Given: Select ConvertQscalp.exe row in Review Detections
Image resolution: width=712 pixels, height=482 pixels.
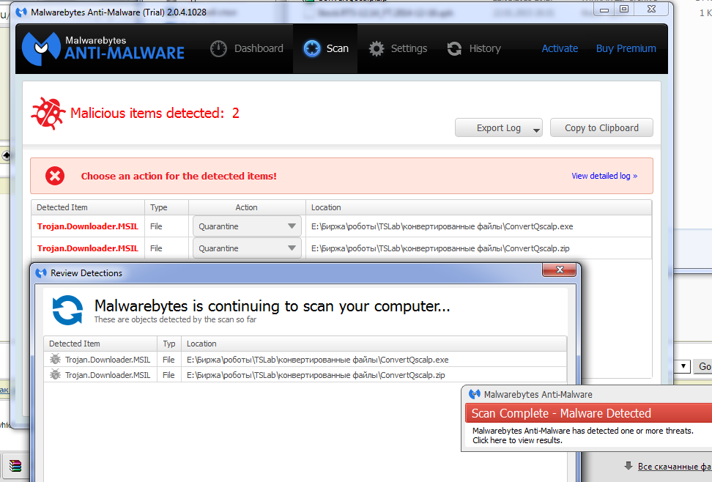Looking at the screenshot, I should pyautogui.click(x=305, y=360).
